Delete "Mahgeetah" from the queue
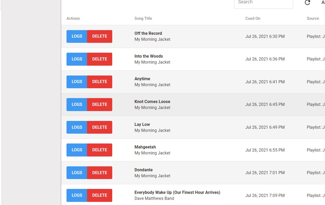Screen dimensions: 325x205 tap(100, 150)
